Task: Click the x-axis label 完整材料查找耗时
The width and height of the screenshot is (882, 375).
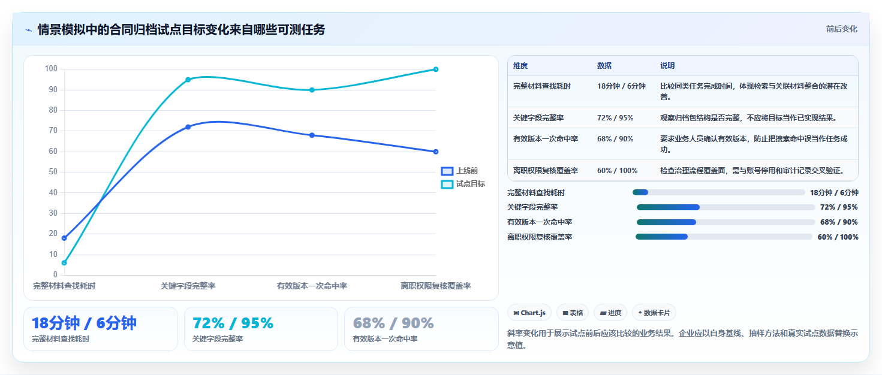Action: 64,286
